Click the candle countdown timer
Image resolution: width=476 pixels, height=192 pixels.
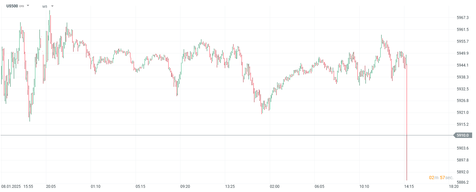tap(441, 178)
